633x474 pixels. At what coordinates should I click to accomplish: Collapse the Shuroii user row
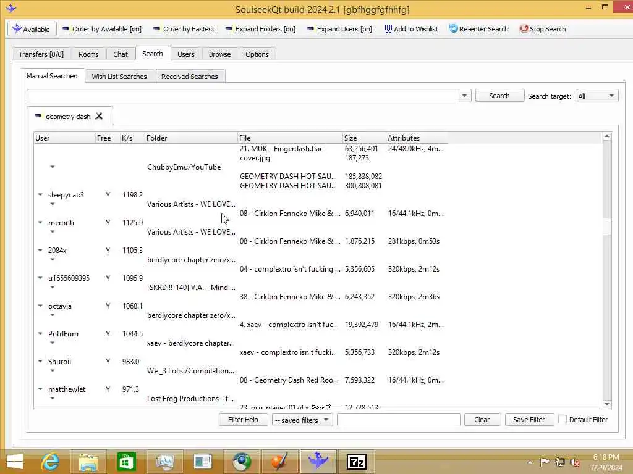click(x=40, y=362)
